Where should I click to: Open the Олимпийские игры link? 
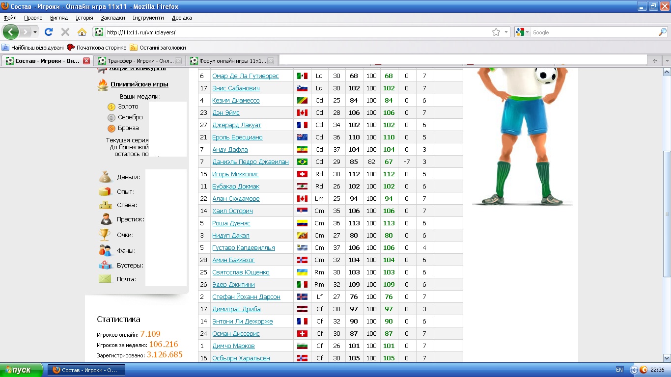pyautogui.click(x=139, y=84)
